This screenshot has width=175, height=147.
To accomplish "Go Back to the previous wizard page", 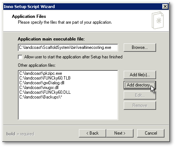I will point(92,133).
